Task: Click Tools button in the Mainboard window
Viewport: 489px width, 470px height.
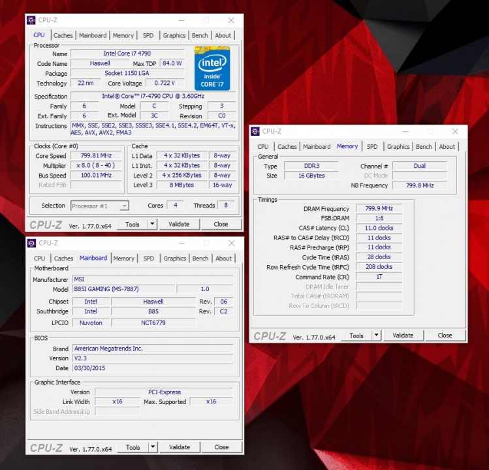Action: (x=133, y=447)
